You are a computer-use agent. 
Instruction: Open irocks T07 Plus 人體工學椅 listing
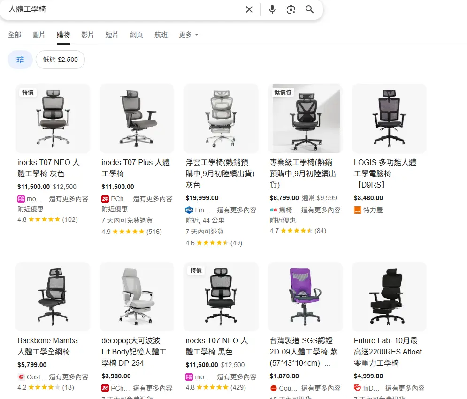point(136,168)
